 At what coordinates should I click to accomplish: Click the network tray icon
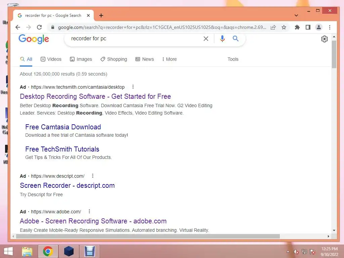304,252
